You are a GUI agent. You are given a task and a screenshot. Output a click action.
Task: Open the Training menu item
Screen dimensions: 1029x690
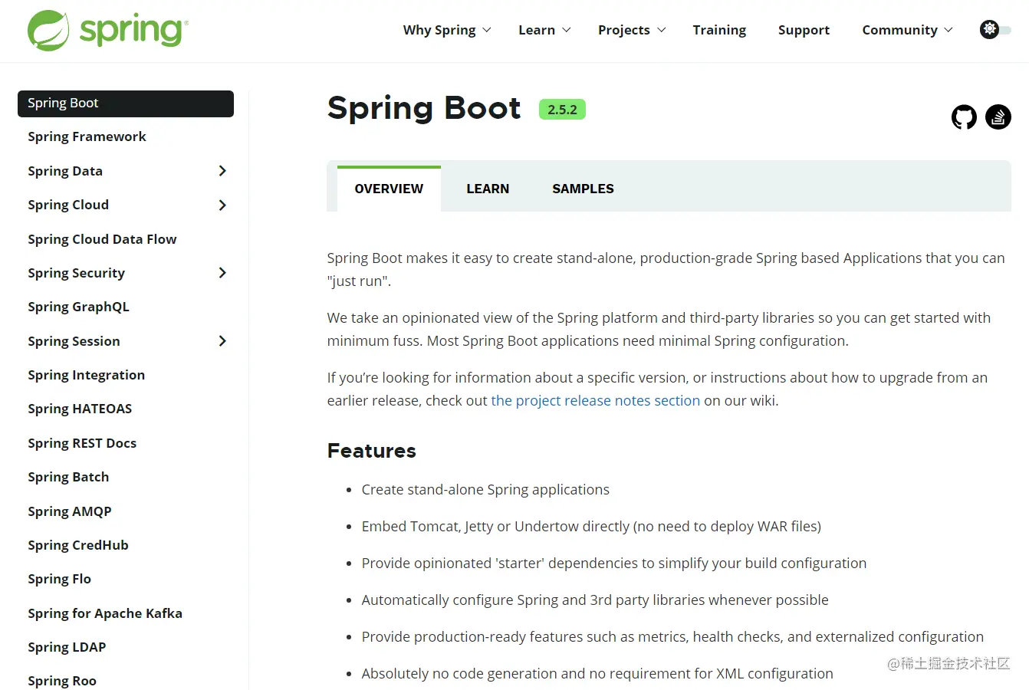coord(719,30)
